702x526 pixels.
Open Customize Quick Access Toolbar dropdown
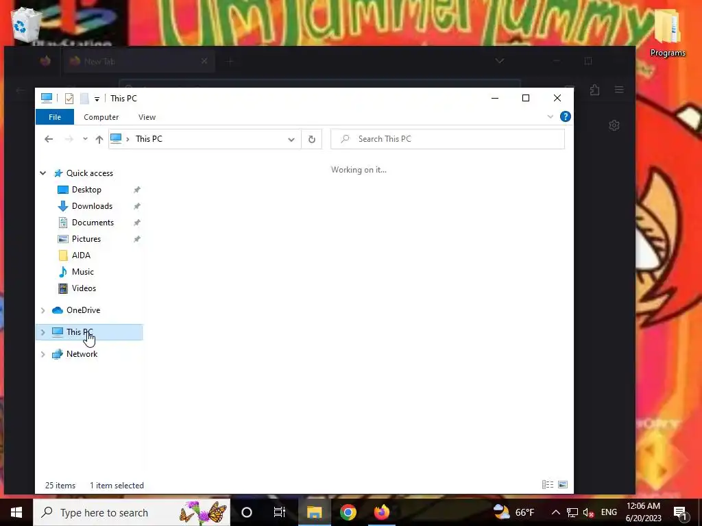97,99
